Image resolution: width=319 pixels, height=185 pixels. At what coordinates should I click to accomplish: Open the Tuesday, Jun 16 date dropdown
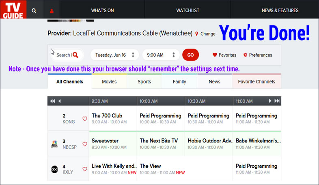coord(114,55)
